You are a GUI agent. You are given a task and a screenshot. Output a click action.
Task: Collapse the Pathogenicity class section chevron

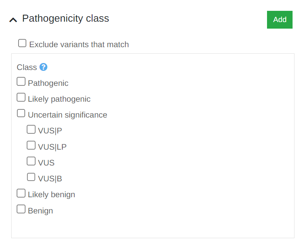click(13, 20)
